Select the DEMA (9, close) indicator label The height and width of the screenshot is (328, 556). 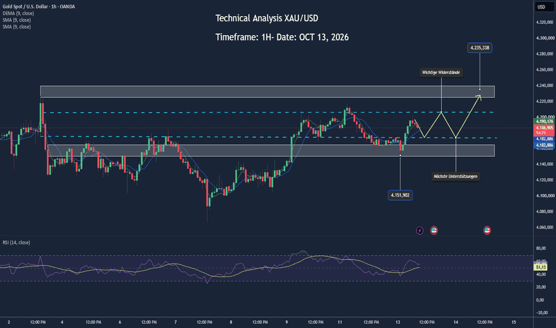(x=18, y=13)
